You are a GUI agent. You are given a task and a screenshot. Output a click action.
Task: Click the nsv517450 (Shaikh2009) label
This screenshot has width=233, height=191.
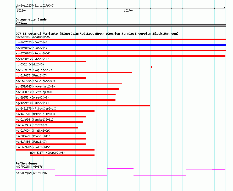(x=33, y=131)
